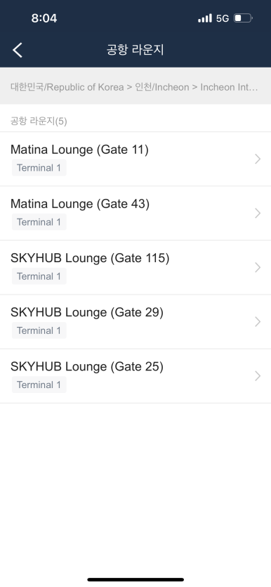Select Matina Lounge (Gate 11) entry
The image size is (271, 587).
coord(135,159)
